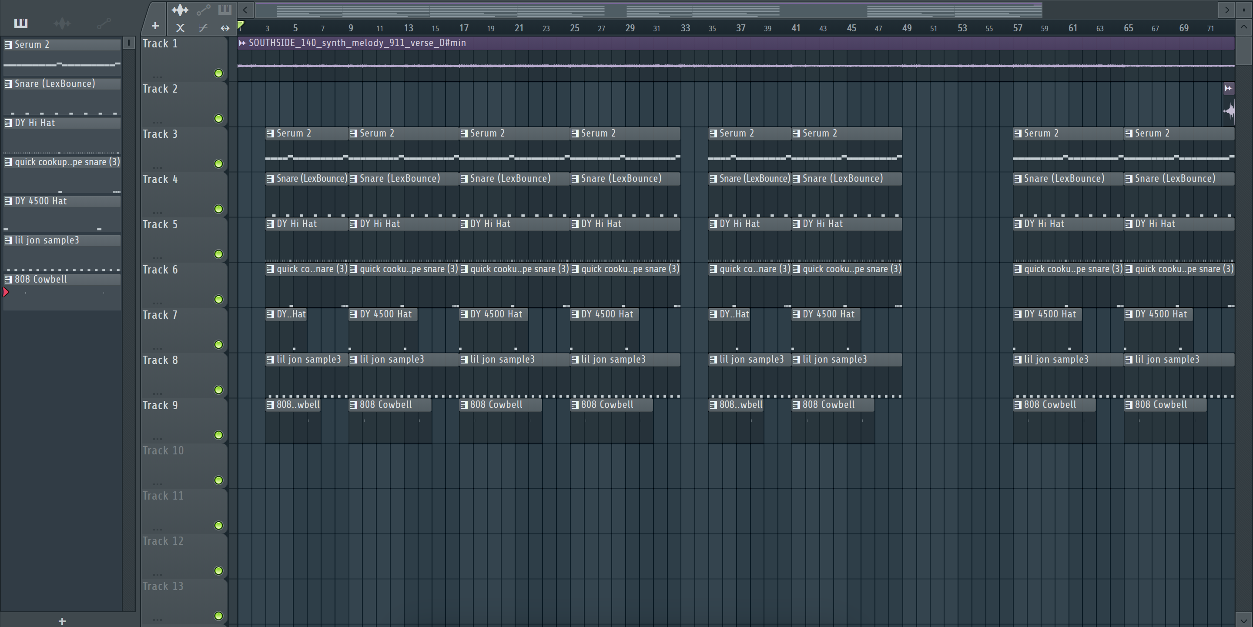Image resolution: width=1253 pixels, height=627 pixels.
Task: Click the Track 10 header label
Action: point(163,450)
